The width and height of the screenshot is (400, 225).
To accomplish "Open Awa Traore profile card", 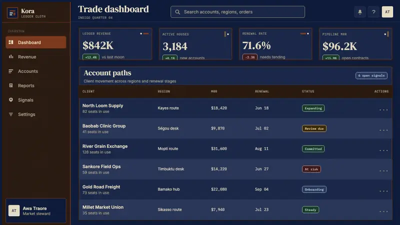I will [35, 210].
